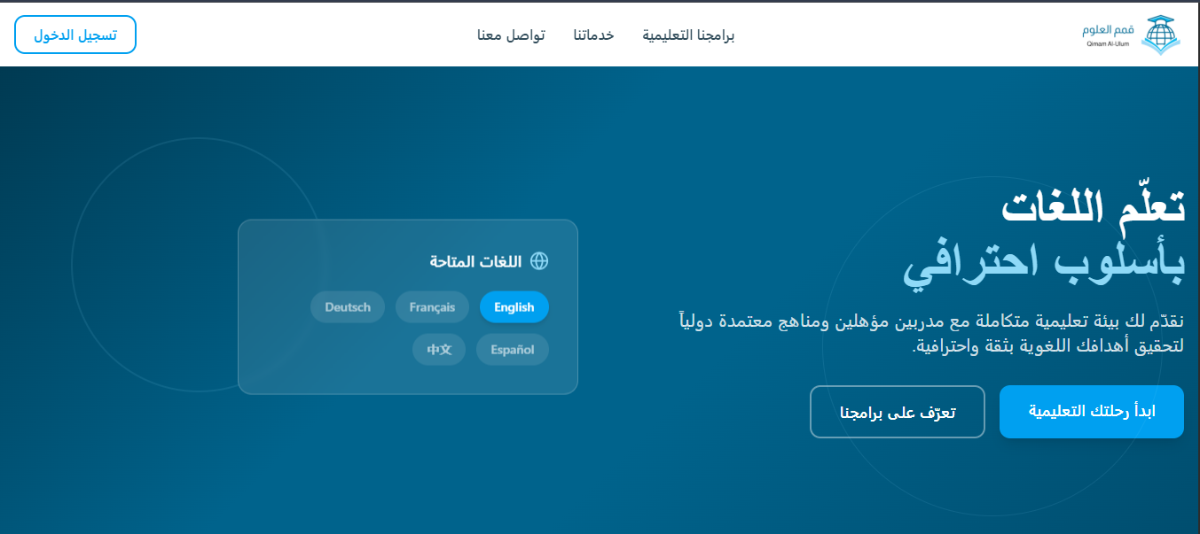Screen dimensions: 1200x534
Task: Choose 中文 as the learning language
Action: coord(438,349)
